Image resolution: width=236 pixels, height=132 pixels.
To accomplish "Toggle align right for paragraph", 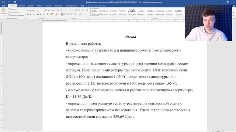I will [68, 14].
